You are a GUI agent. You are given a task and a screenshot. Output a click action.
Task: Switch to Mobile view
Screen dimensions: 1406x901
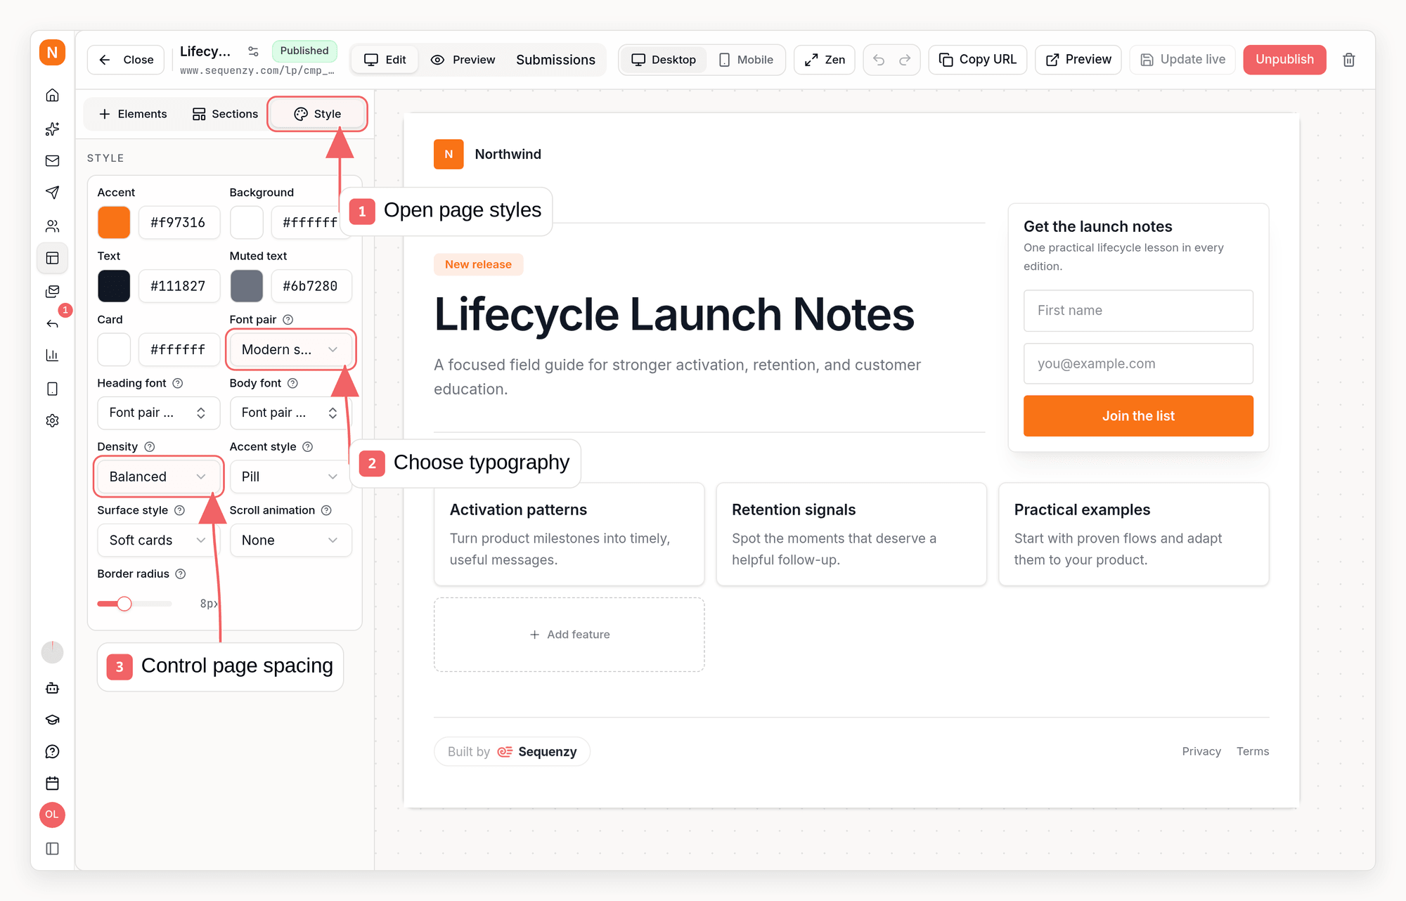[747, 60]
